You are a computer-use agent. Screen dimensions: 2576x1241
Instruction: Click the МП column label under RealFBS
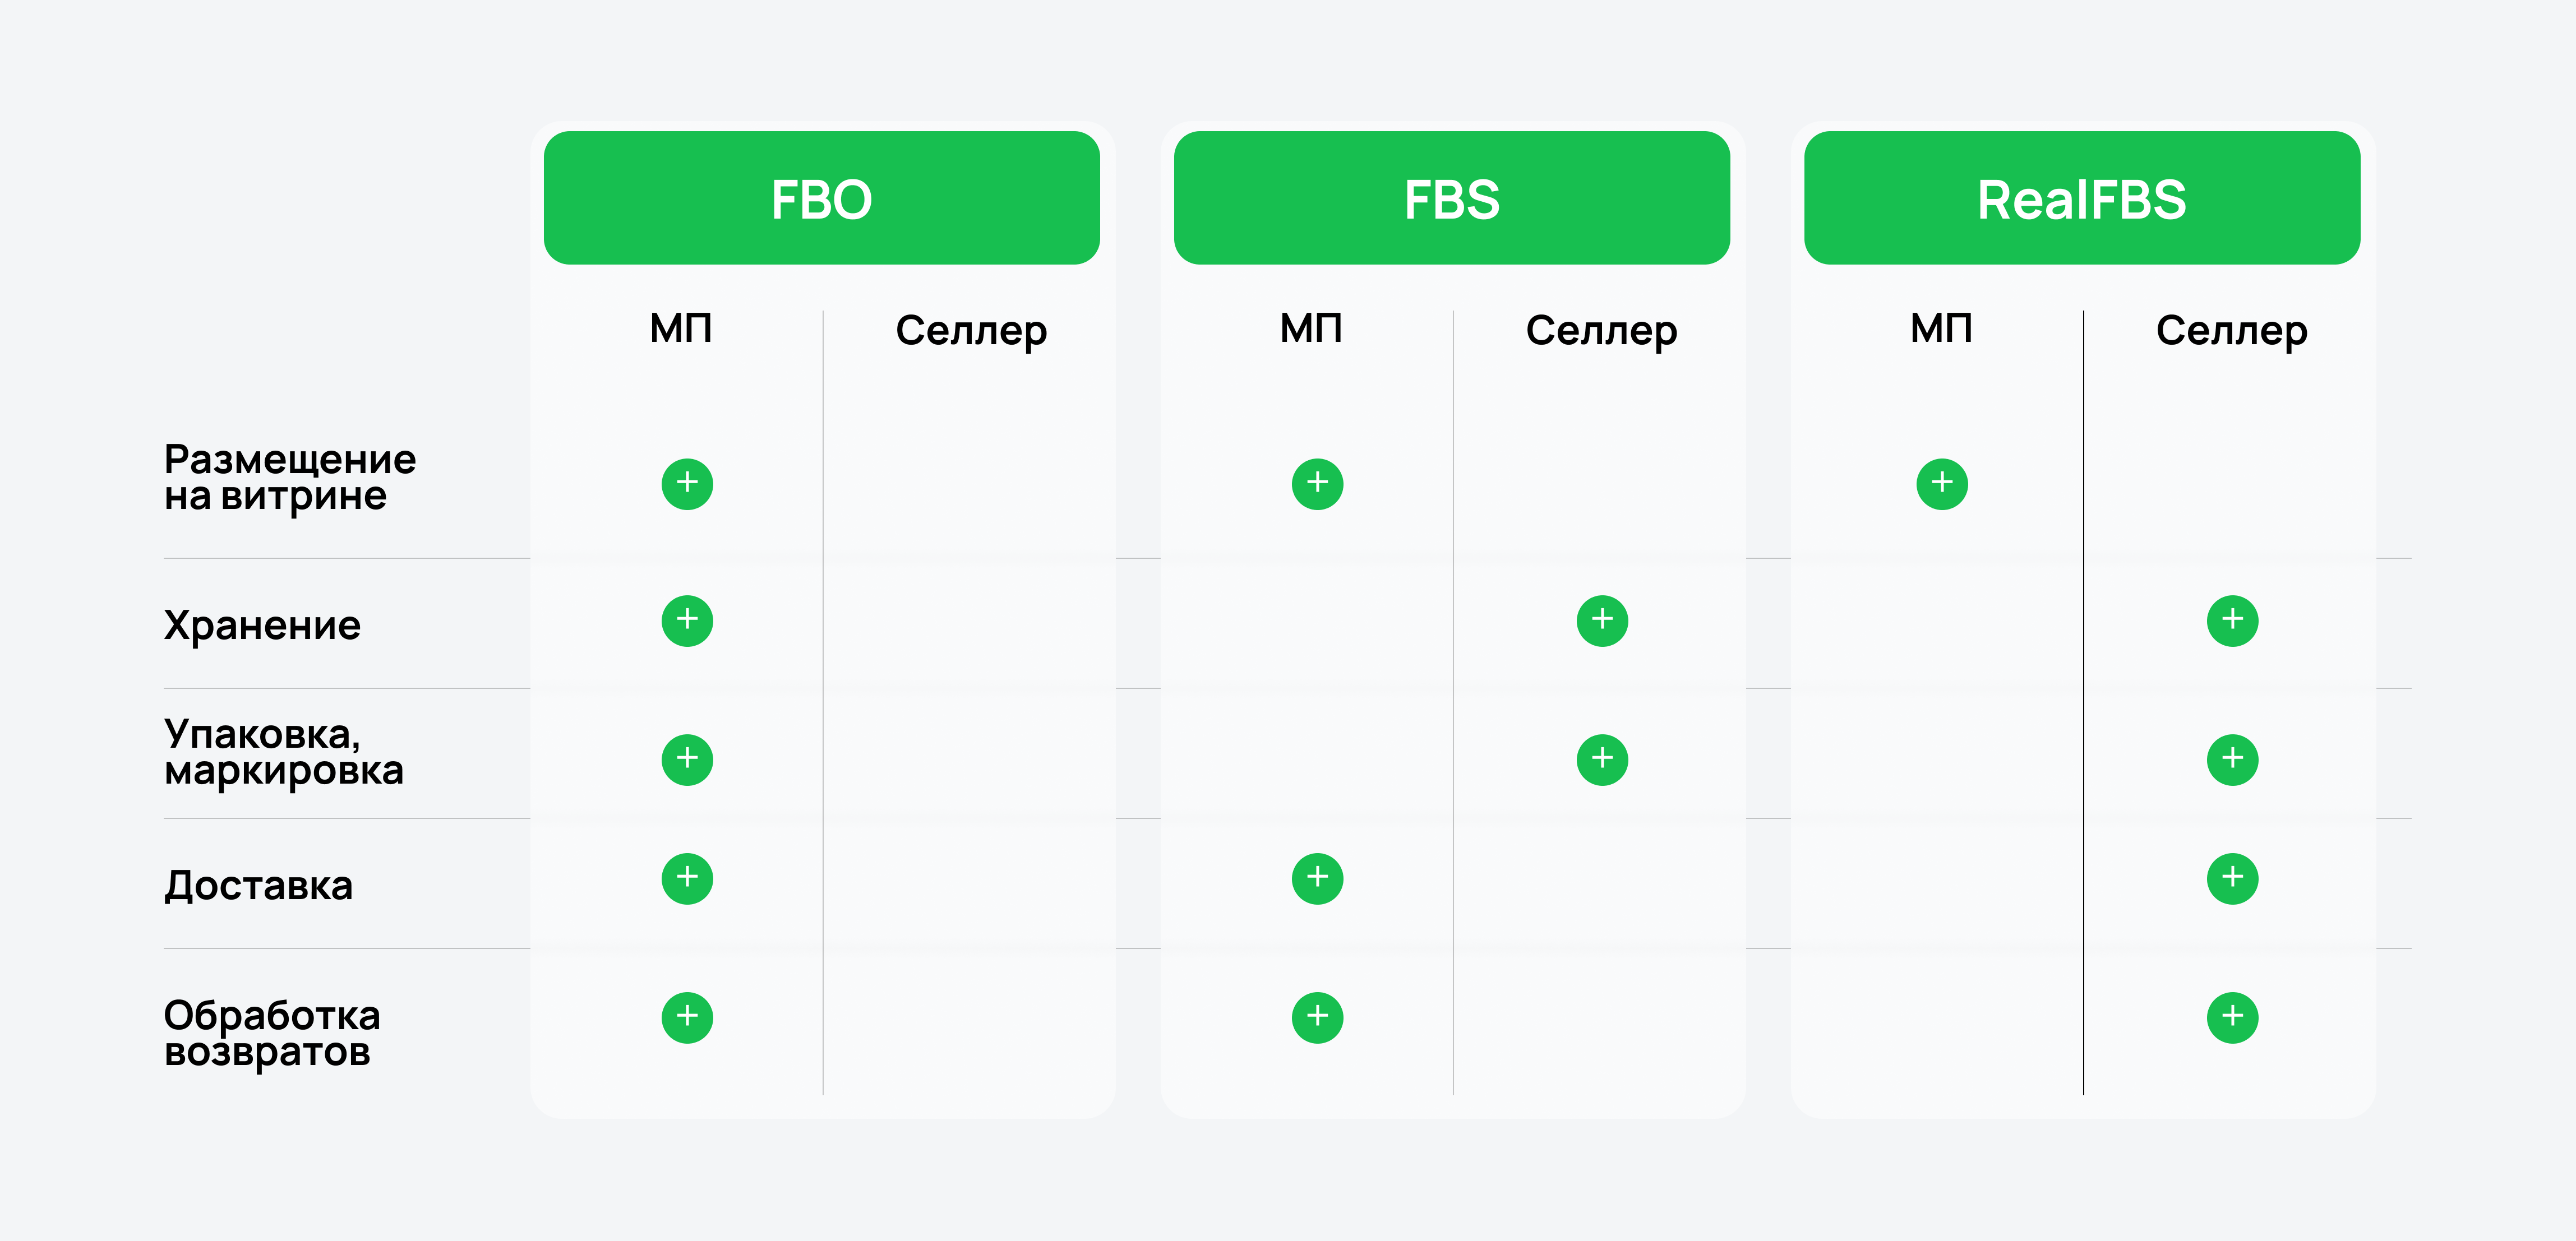click(x=1941, y=329)
